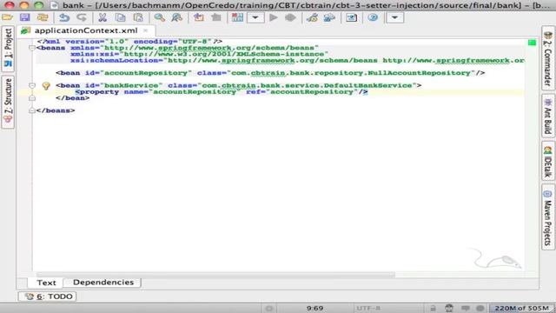The width and height of the screenshot is (556, 313).
Task: Click the green Run play icon
Action: click(x=274, y=17)
